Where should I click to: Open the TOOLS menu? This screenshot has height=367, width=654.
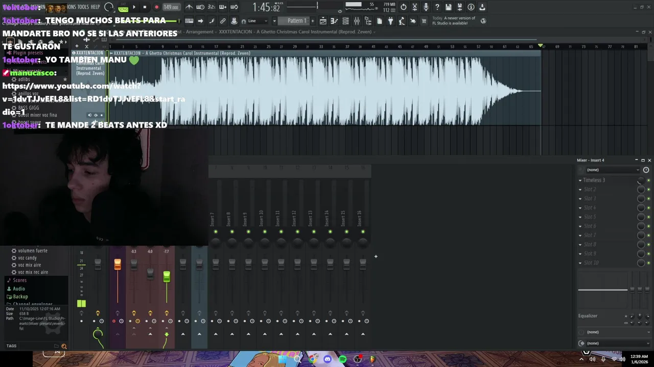pos(83,7)
